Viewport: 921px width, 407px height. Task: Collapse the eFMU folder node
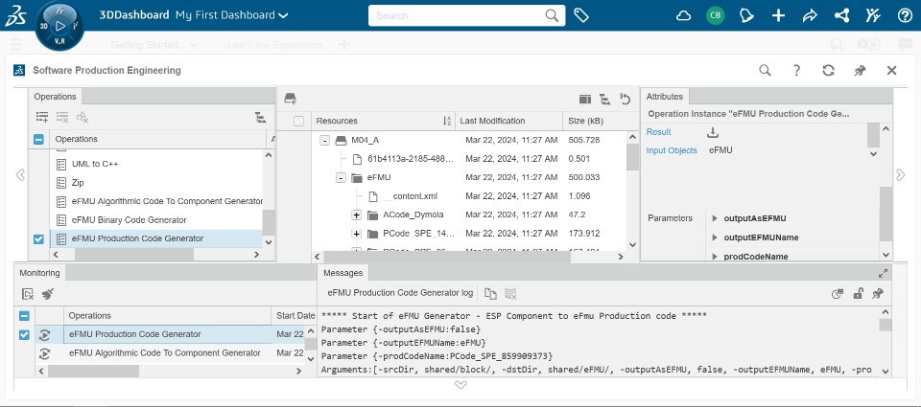[x=341, y=178]
